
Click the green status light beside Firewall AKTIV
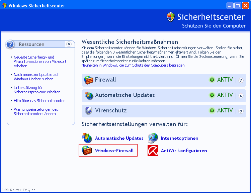(212, 80)
